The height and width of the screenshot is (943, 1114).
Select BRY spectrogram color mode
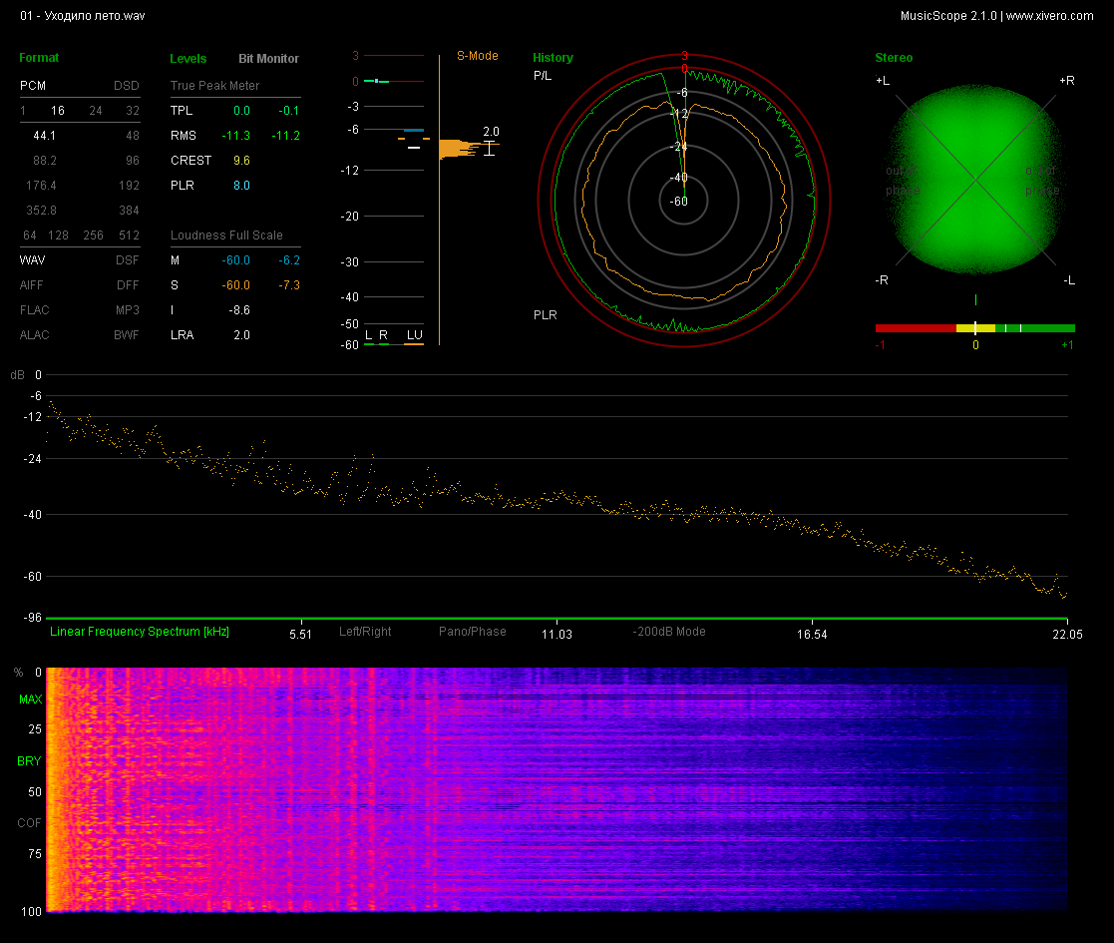point(29,761)
